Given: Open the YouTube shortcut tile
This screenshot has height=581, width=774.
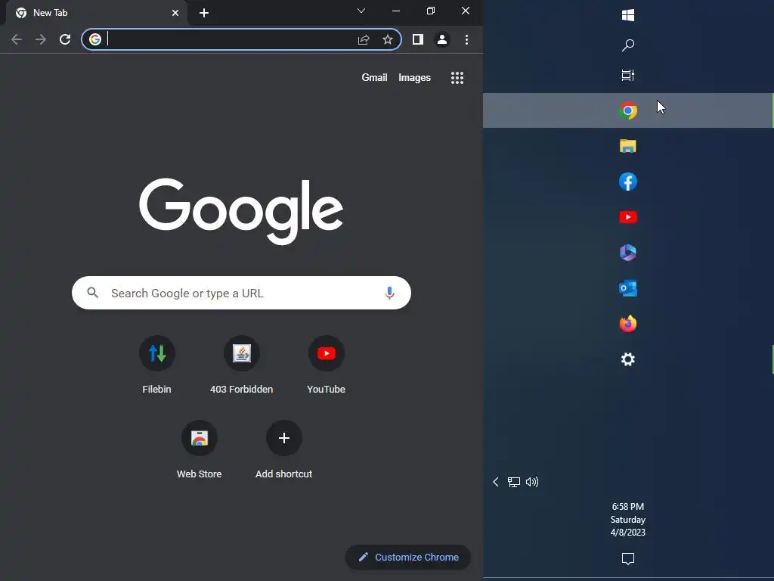Looking at the screenshot, I should point(327,365).
